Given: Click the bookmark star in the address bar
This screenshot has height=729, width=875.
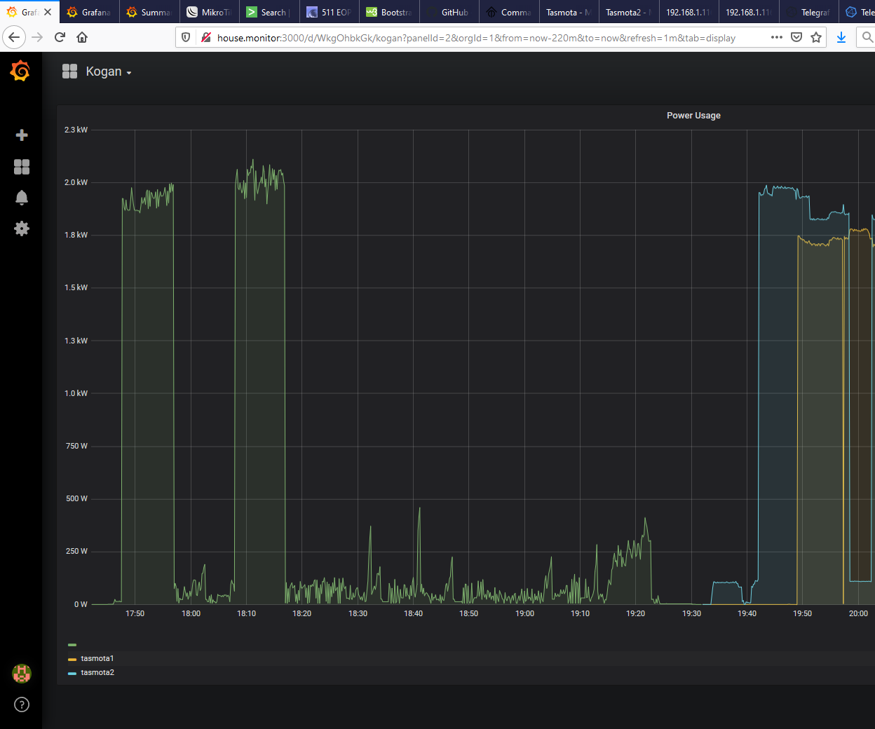Looking at the screenshot, I should pos(816,37).
